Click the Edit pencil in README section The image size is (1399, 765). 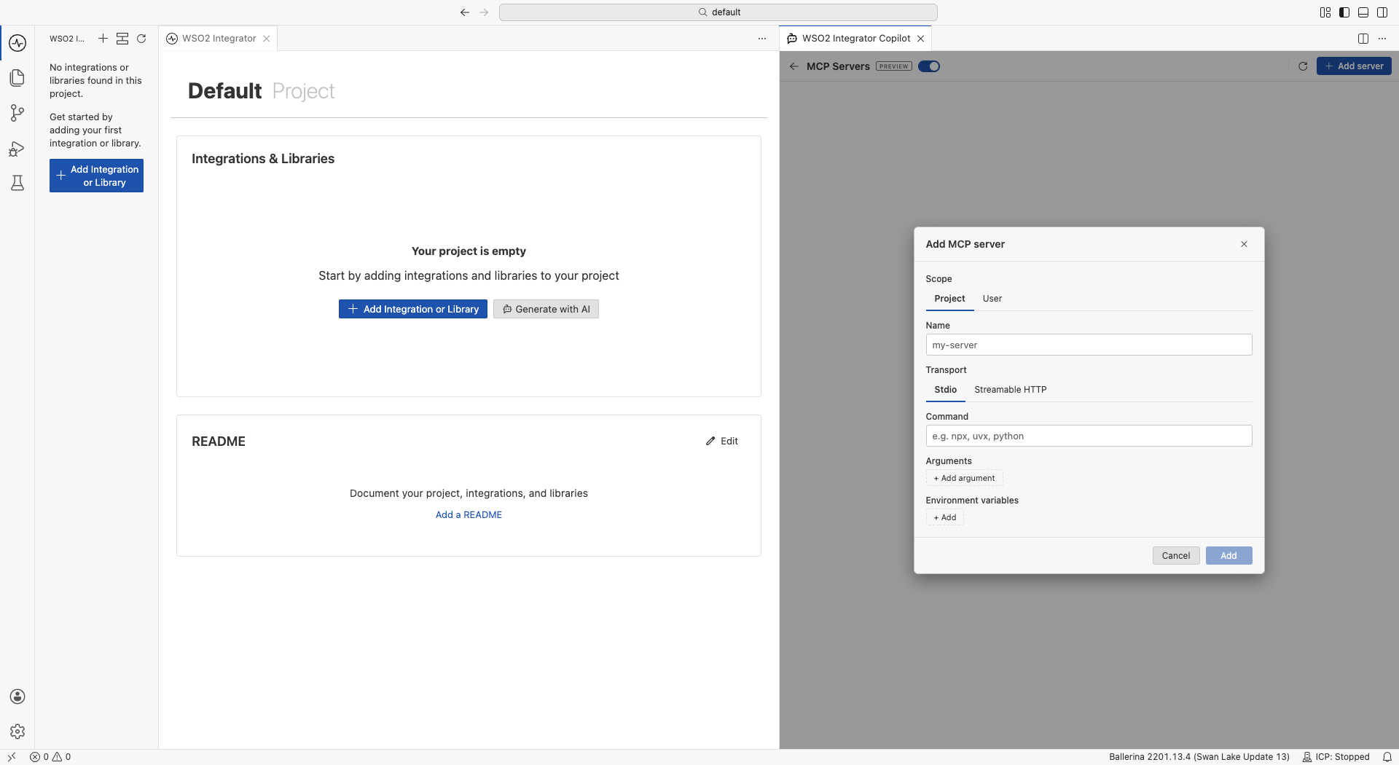tap(721, 441)
